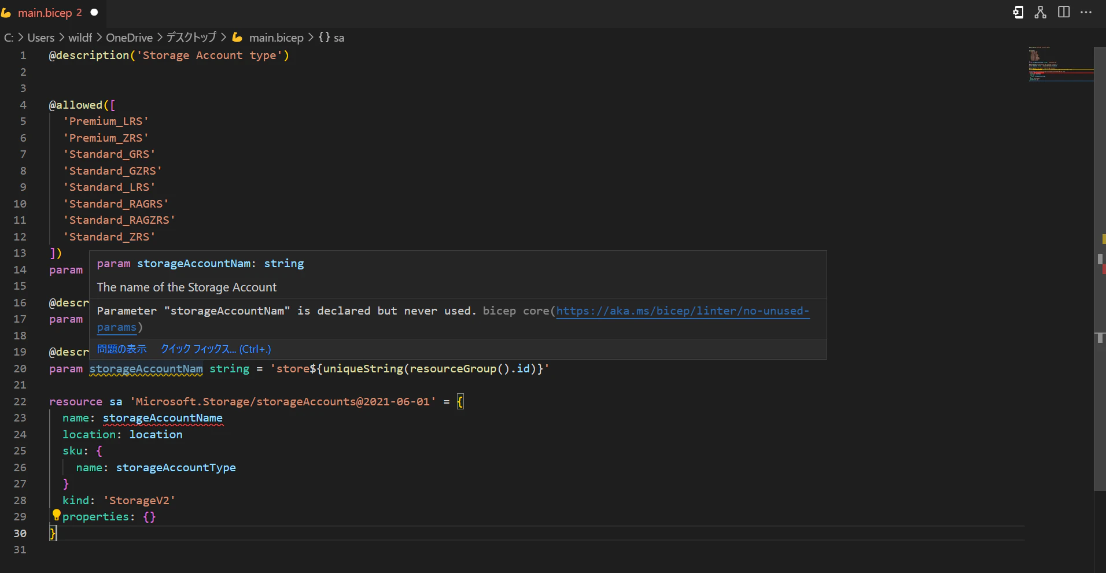Click the 'Standard_GRS' value
1106x573 pixels.
(x=109, y=154)
